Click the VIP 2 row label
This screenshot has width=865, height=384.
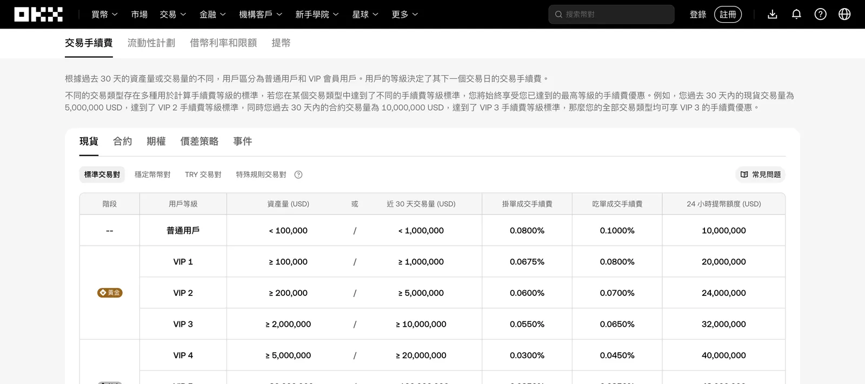click(x=183, y=293)
